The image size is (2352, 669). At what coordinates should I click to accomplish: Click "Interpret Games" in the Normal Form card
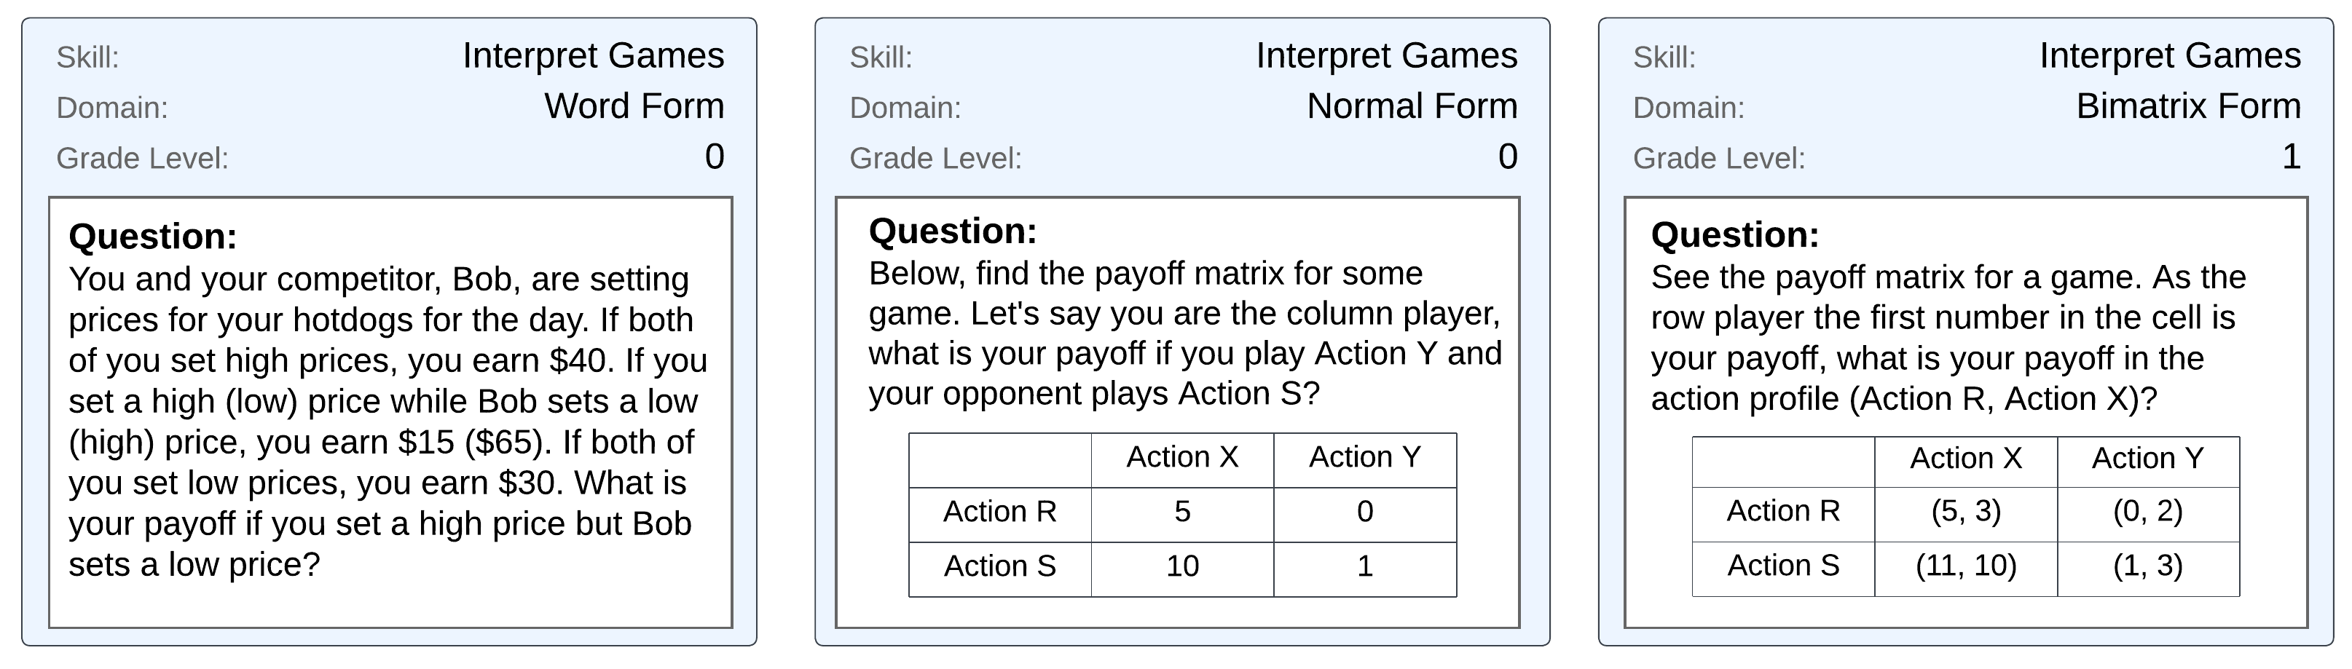coord(1386,57)
